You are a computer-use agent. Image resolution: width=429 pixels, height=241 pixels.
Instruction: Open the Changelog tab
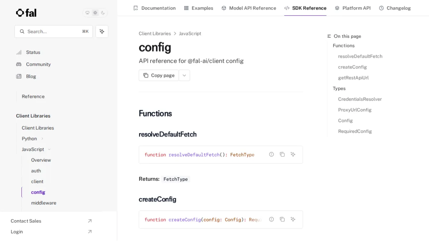pyautogui.click(x=395, y=8)
